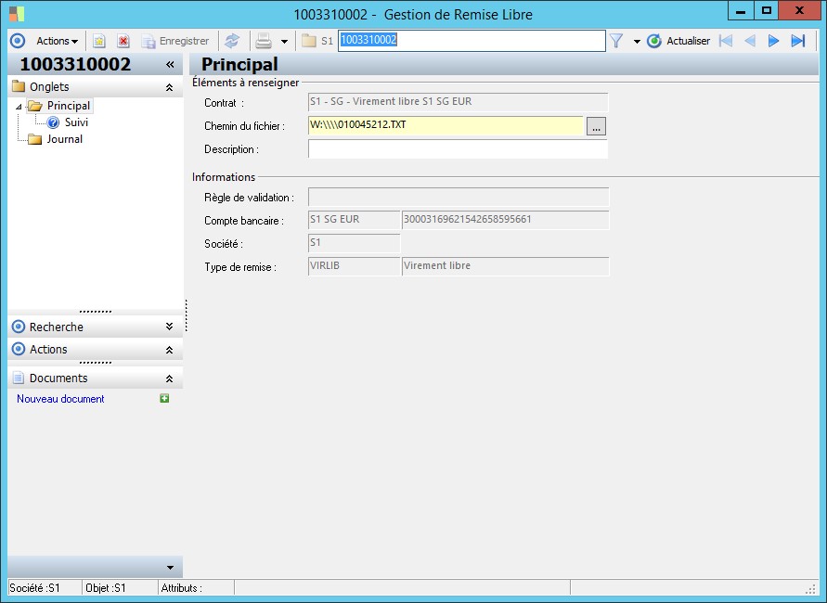Click the green plus add document icon
This screenshot has height=603, width=827.
pyautogui.click(x=164, y=399)
